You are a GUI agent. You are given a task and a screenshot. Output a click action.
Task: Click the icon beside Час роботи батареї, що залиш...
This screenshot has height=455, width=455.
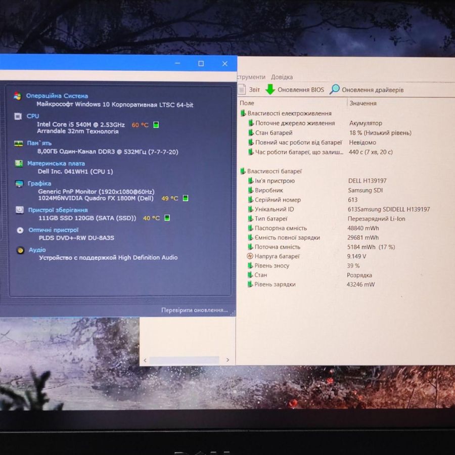251,152
